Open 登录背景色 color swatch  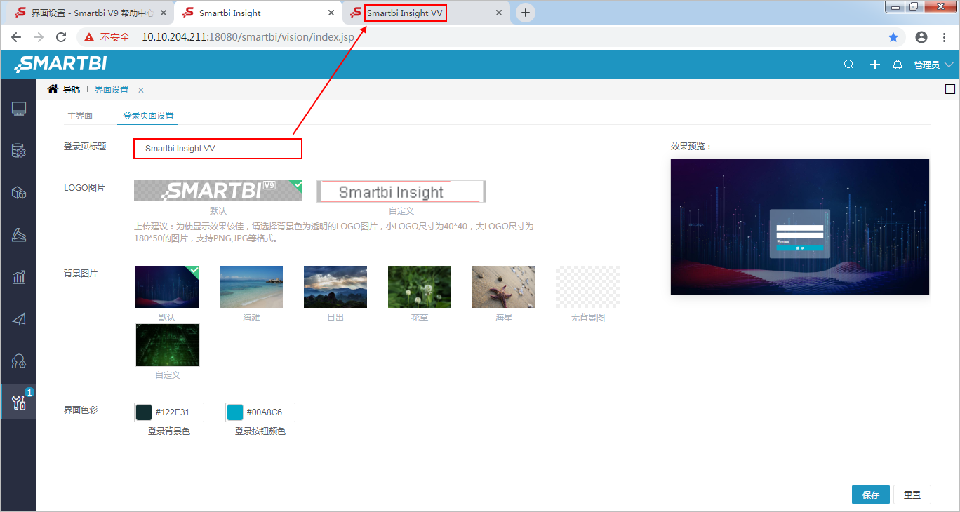pos(144,412)
